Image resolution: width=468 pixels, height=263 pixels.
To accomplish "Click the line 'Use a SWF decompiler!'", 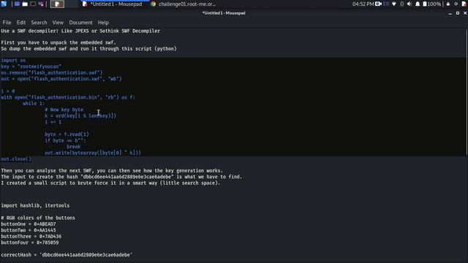I will [x=80, y=31].
